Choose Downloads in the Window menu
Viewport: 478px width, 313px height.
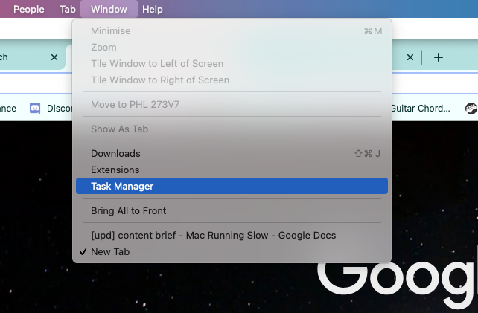pos(232,153)
